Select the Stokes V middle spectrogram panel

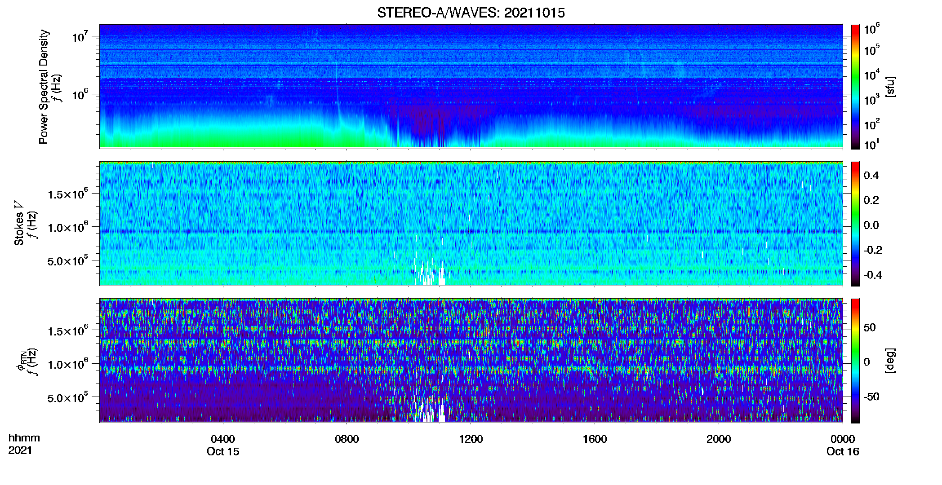(471, 223)
